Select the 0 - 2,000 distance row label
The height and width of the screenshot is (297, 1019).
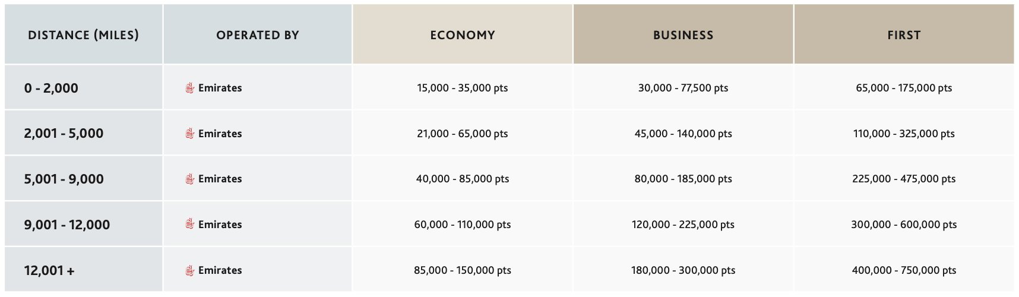click(x=51, y=88)
